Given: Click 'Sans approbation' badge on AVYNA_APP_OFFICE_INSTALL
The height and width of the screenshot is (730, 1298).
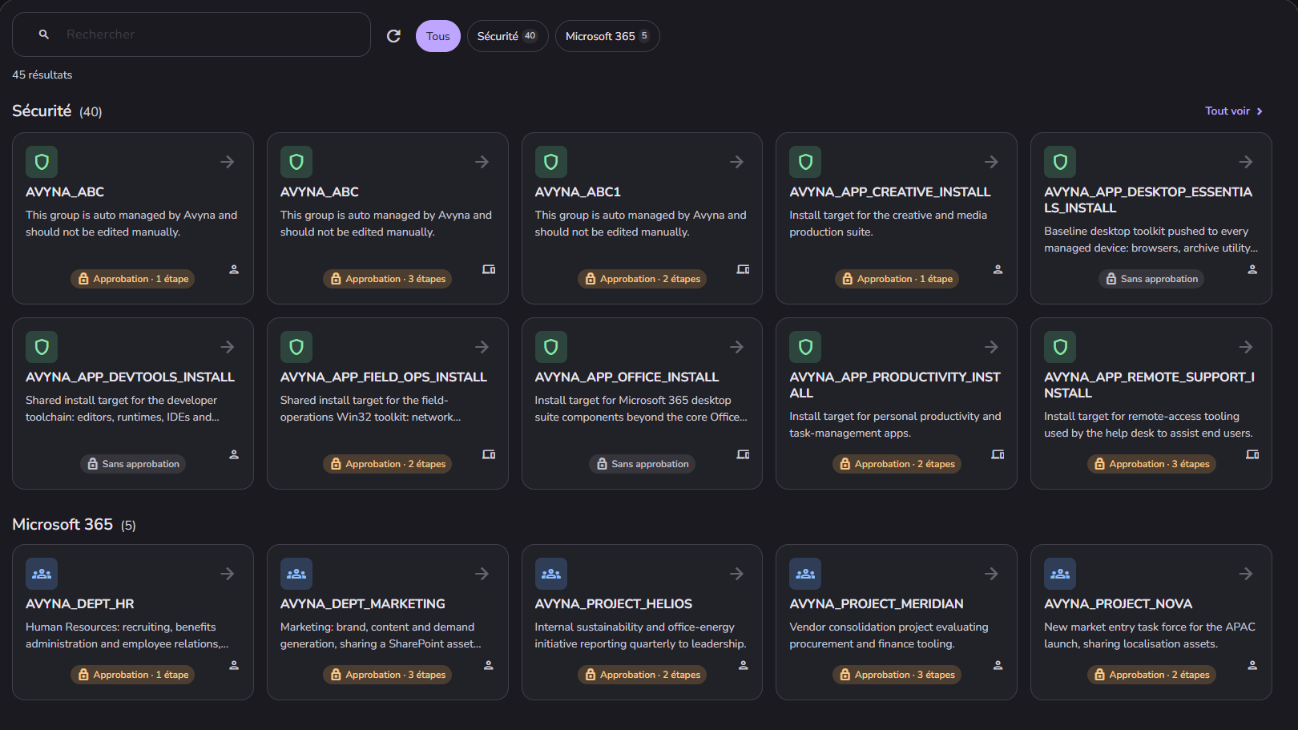Looking at the screenshot, I should click(643, 464).
